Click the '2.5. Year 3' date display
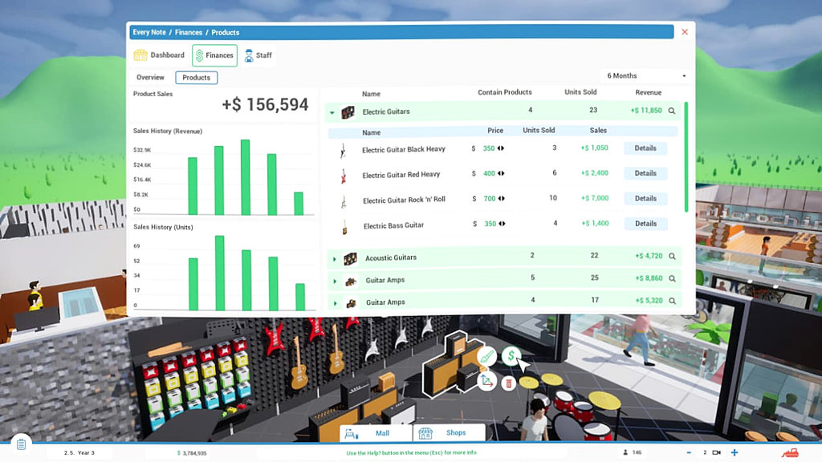Image resolution: width=822 pixels, height=462 pixels. click(79, 452)
